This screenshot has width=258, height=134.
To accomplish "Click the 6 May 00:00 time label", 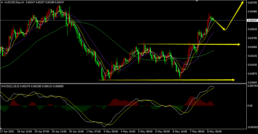I will (x=162, y=132).
